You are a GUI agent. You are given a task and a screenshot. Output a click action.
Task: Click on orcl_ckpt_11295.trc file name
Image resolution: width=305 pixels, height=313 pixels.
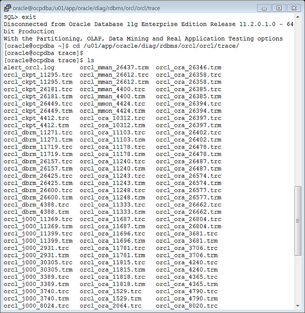pyautogui.click(x=38, y=75)
